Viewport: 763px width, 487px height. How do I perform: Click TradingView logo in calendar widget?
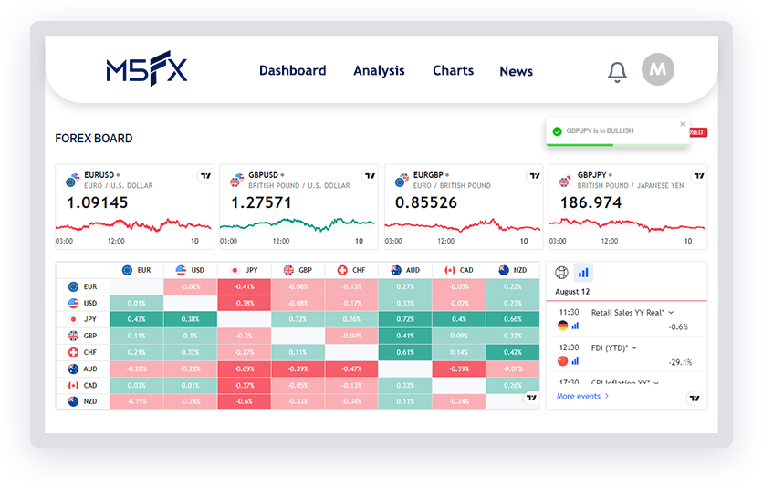[x=695, y=398]
